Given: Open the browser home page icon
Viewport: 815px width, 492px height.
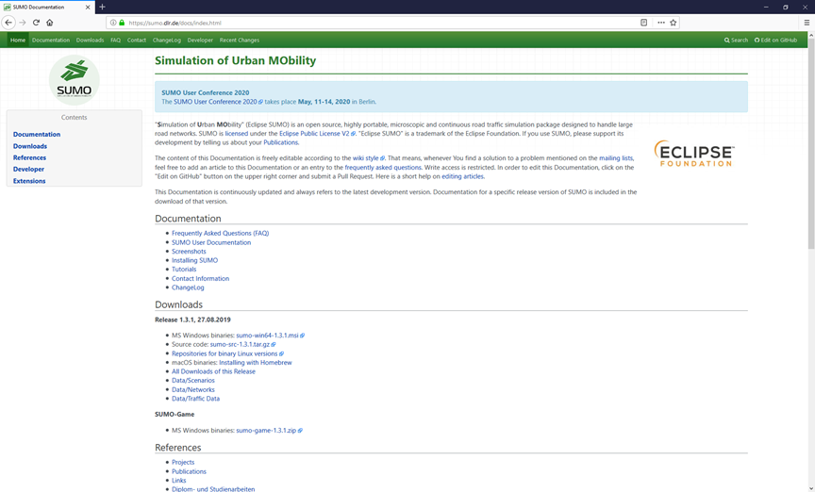Looking at the screenshot, I should (x=49, y=23).
